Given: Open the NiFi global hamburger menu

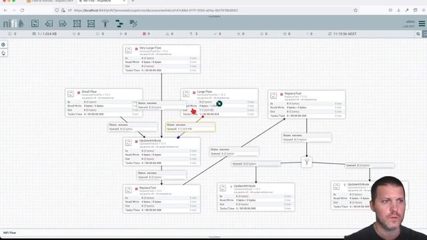Looking at the screenshot, I should click(422, 24).
